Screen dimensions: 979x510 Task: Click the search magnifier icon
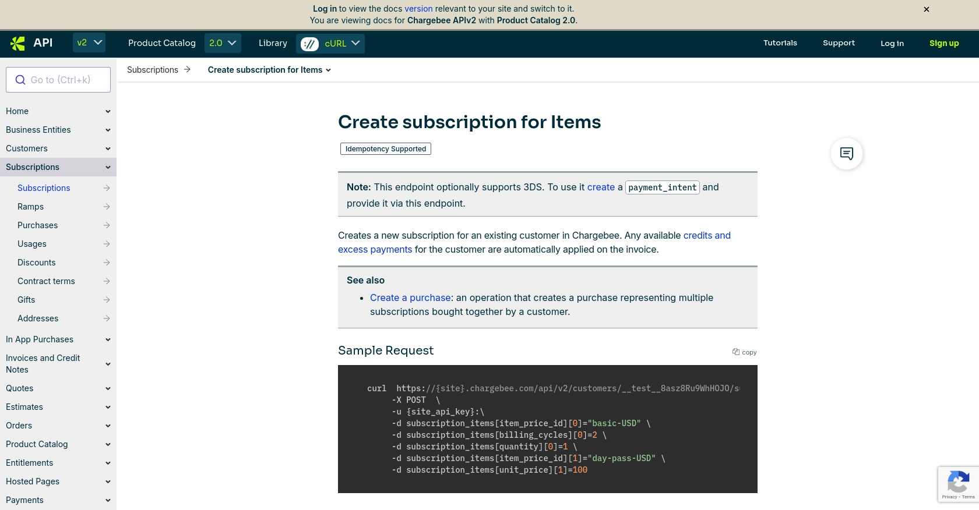20,80
